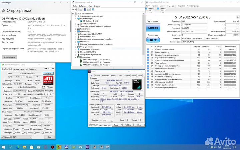Switch to the Advanced tab in GPU-Z
The image size is (240, 150).
click(24, 69)
